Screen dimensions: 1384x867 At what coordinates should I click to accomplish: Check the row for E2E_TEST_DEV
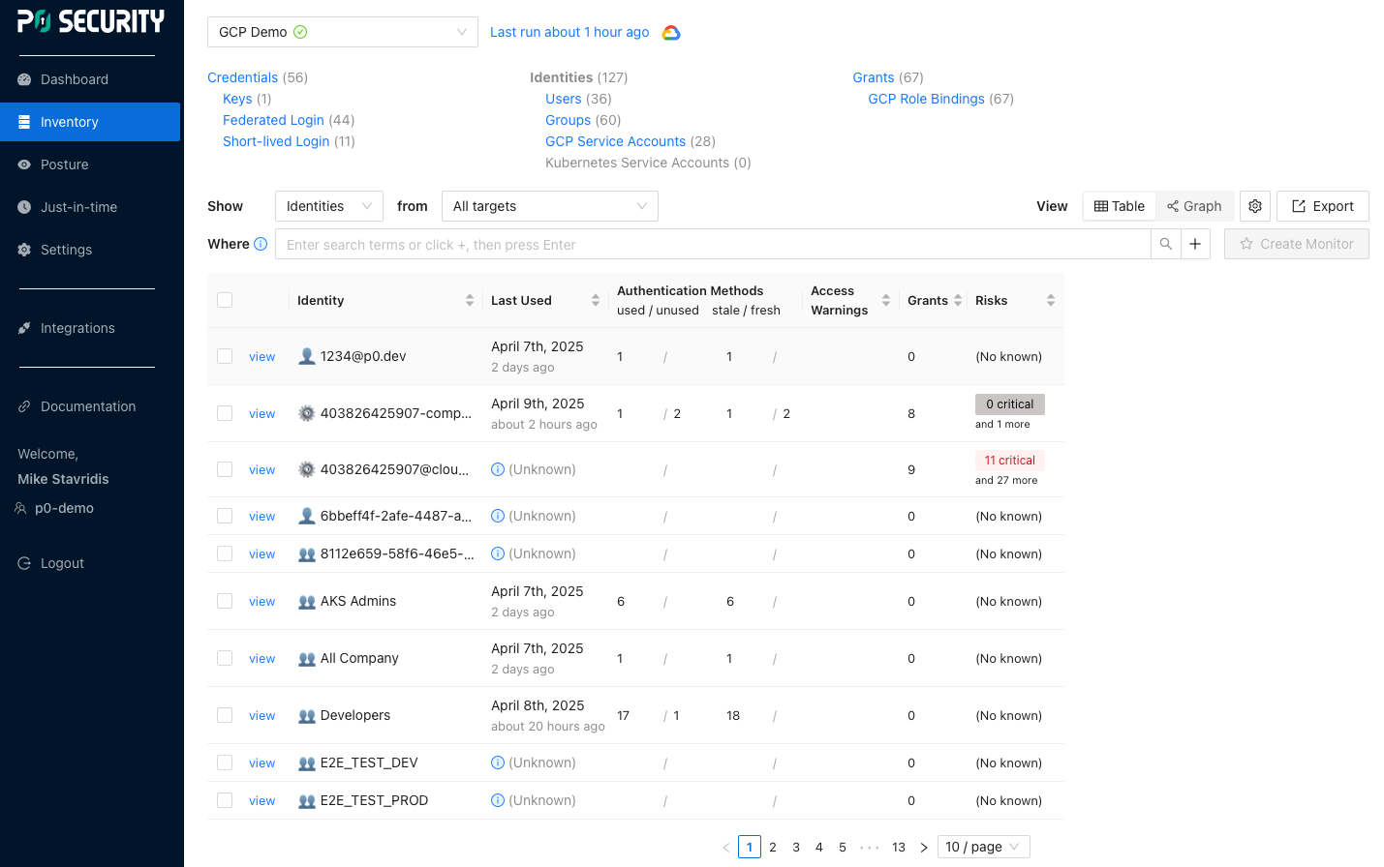[x=225, y=762]
